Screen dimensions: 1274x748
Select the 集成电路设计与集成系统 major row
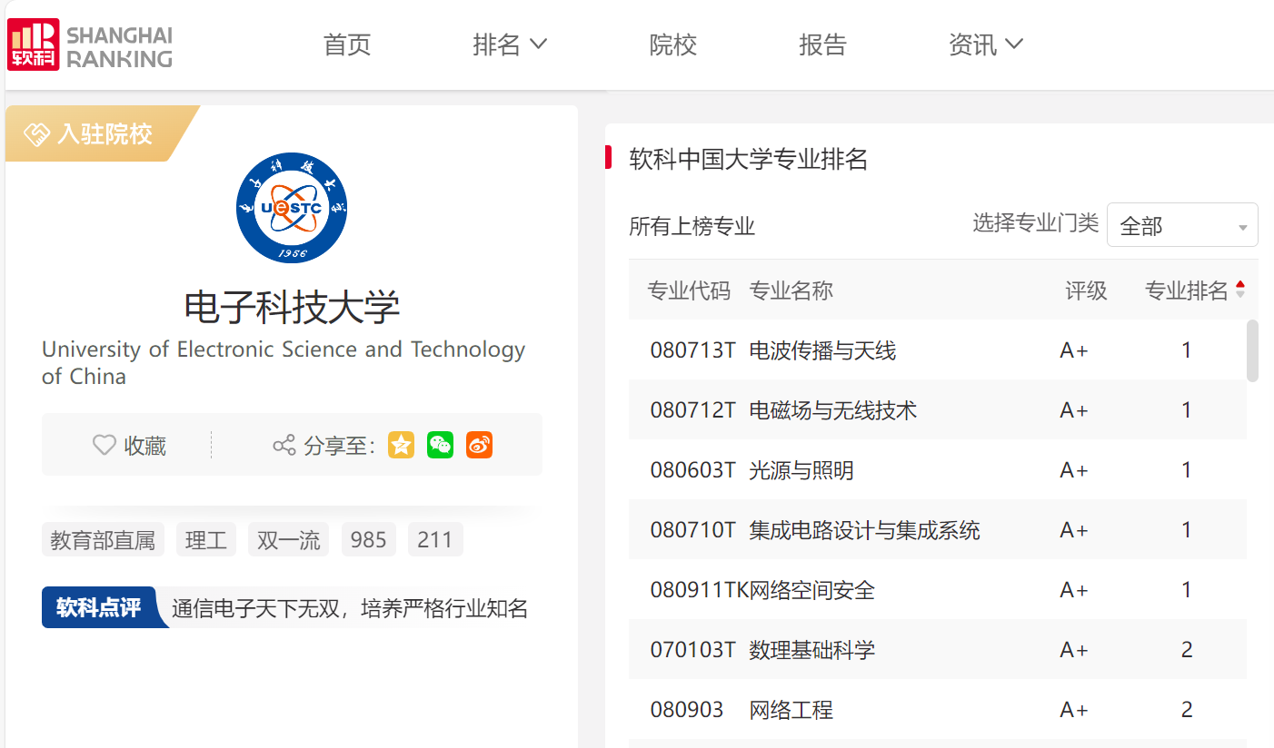937,529
